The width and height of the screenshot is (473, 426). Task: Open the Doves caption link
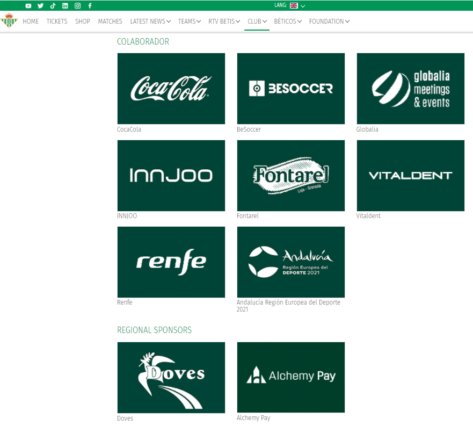tap(125, 418)
